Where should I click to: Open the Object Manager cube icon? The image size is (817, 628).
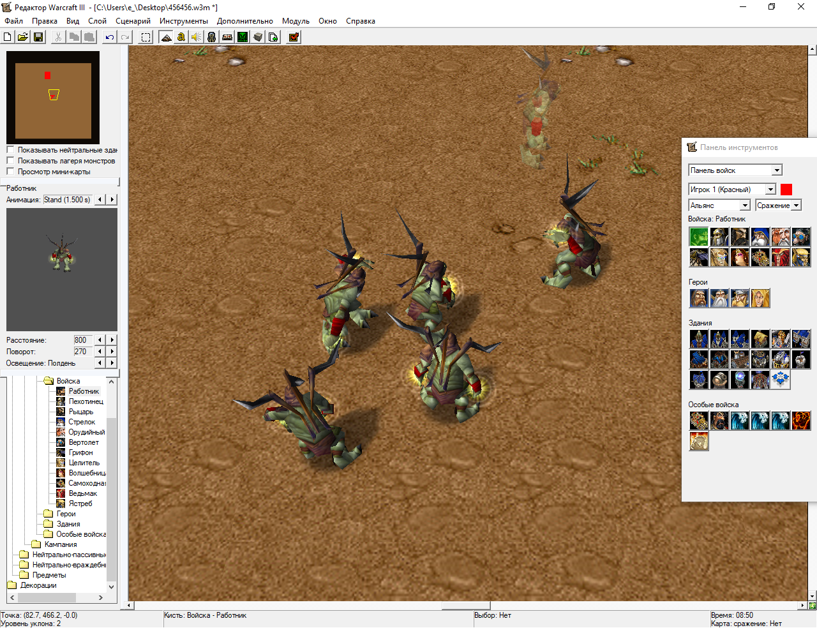pyautogui.click(x=258, y=37)
